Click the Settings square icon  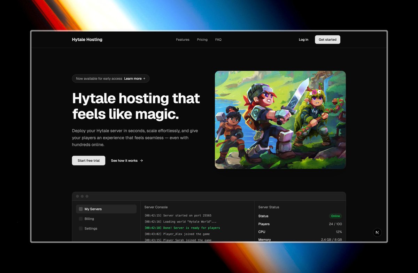click(x=81, y=228)
